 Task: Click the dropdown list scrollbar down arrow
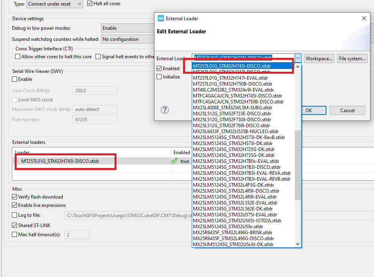298,244
